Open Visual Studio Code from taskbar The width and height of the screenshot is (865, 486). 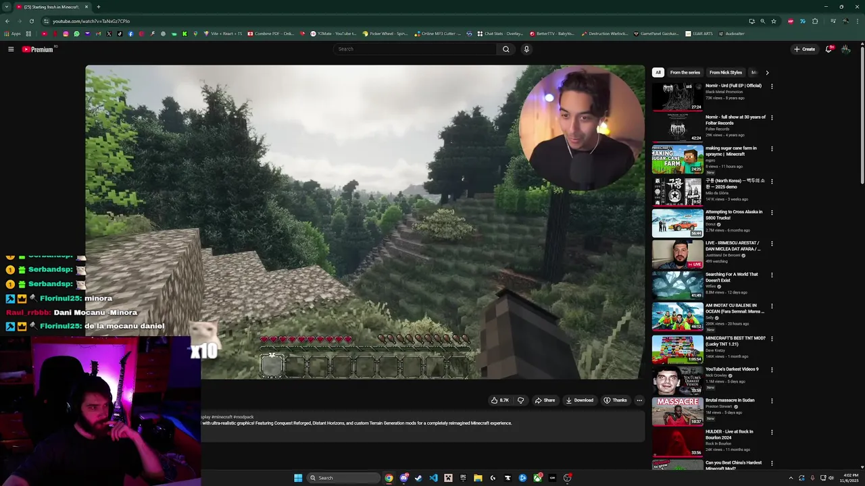433,478
